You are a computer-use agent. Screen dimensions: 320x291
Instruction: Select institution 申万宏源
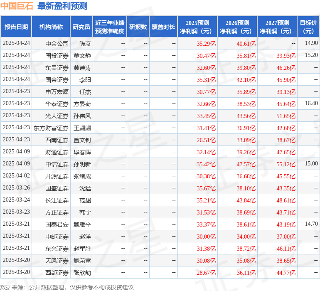[x=57, y=92]
